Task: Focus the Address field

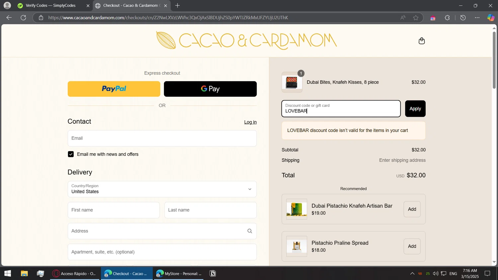Action: pyautogui.click(x=162, y=231)
